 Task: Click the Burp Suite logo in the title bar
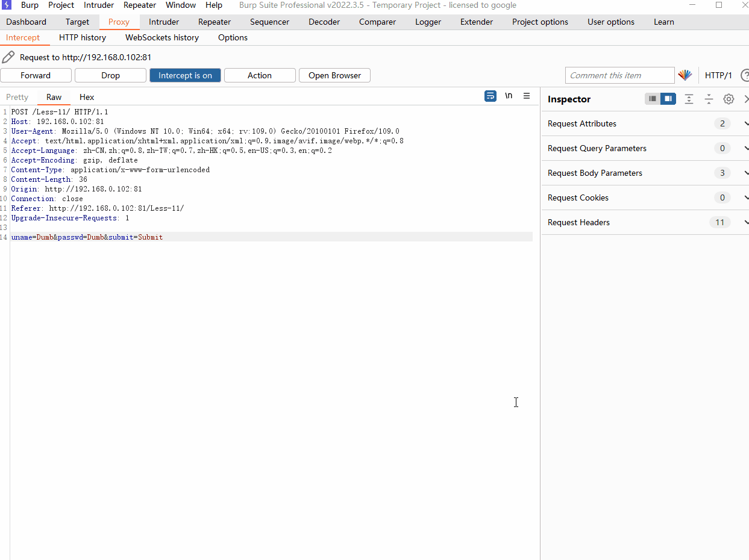[7, 5]
